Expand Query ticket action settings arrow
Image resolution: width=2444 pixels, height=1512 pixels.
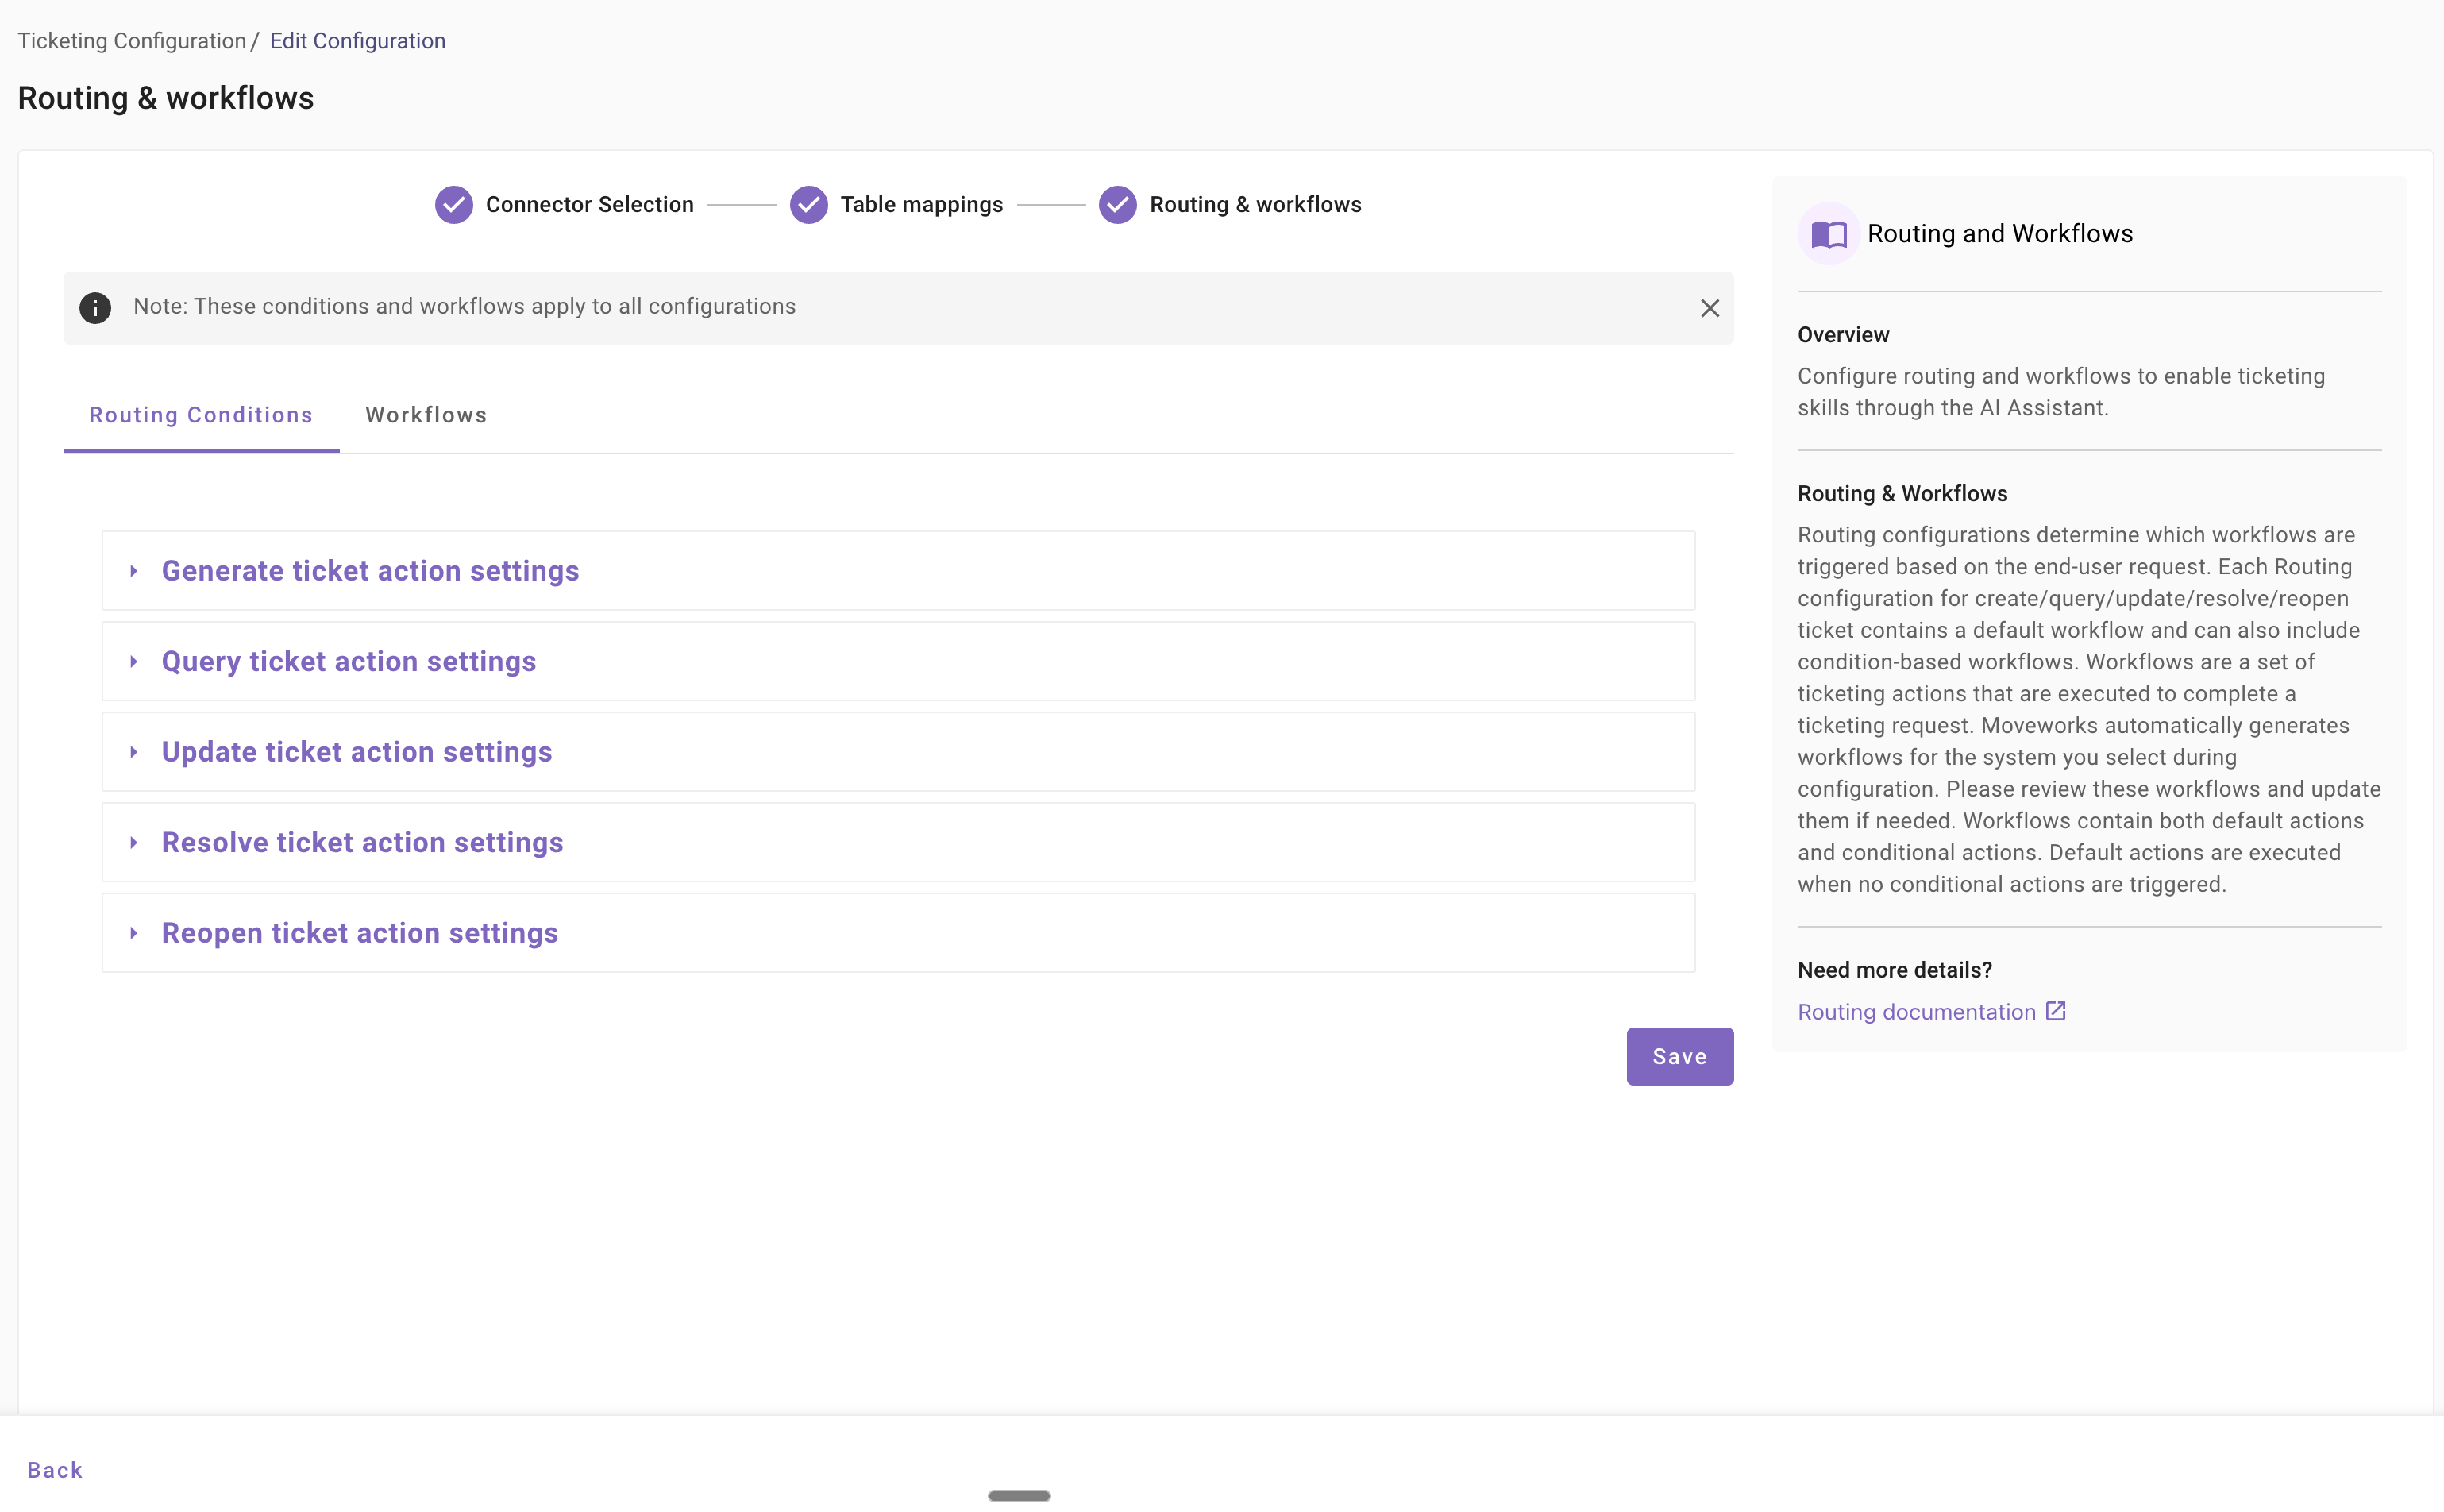point(134,662)
